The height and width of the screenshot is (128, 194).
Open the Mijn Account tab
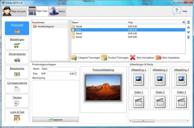pos(14,11)
